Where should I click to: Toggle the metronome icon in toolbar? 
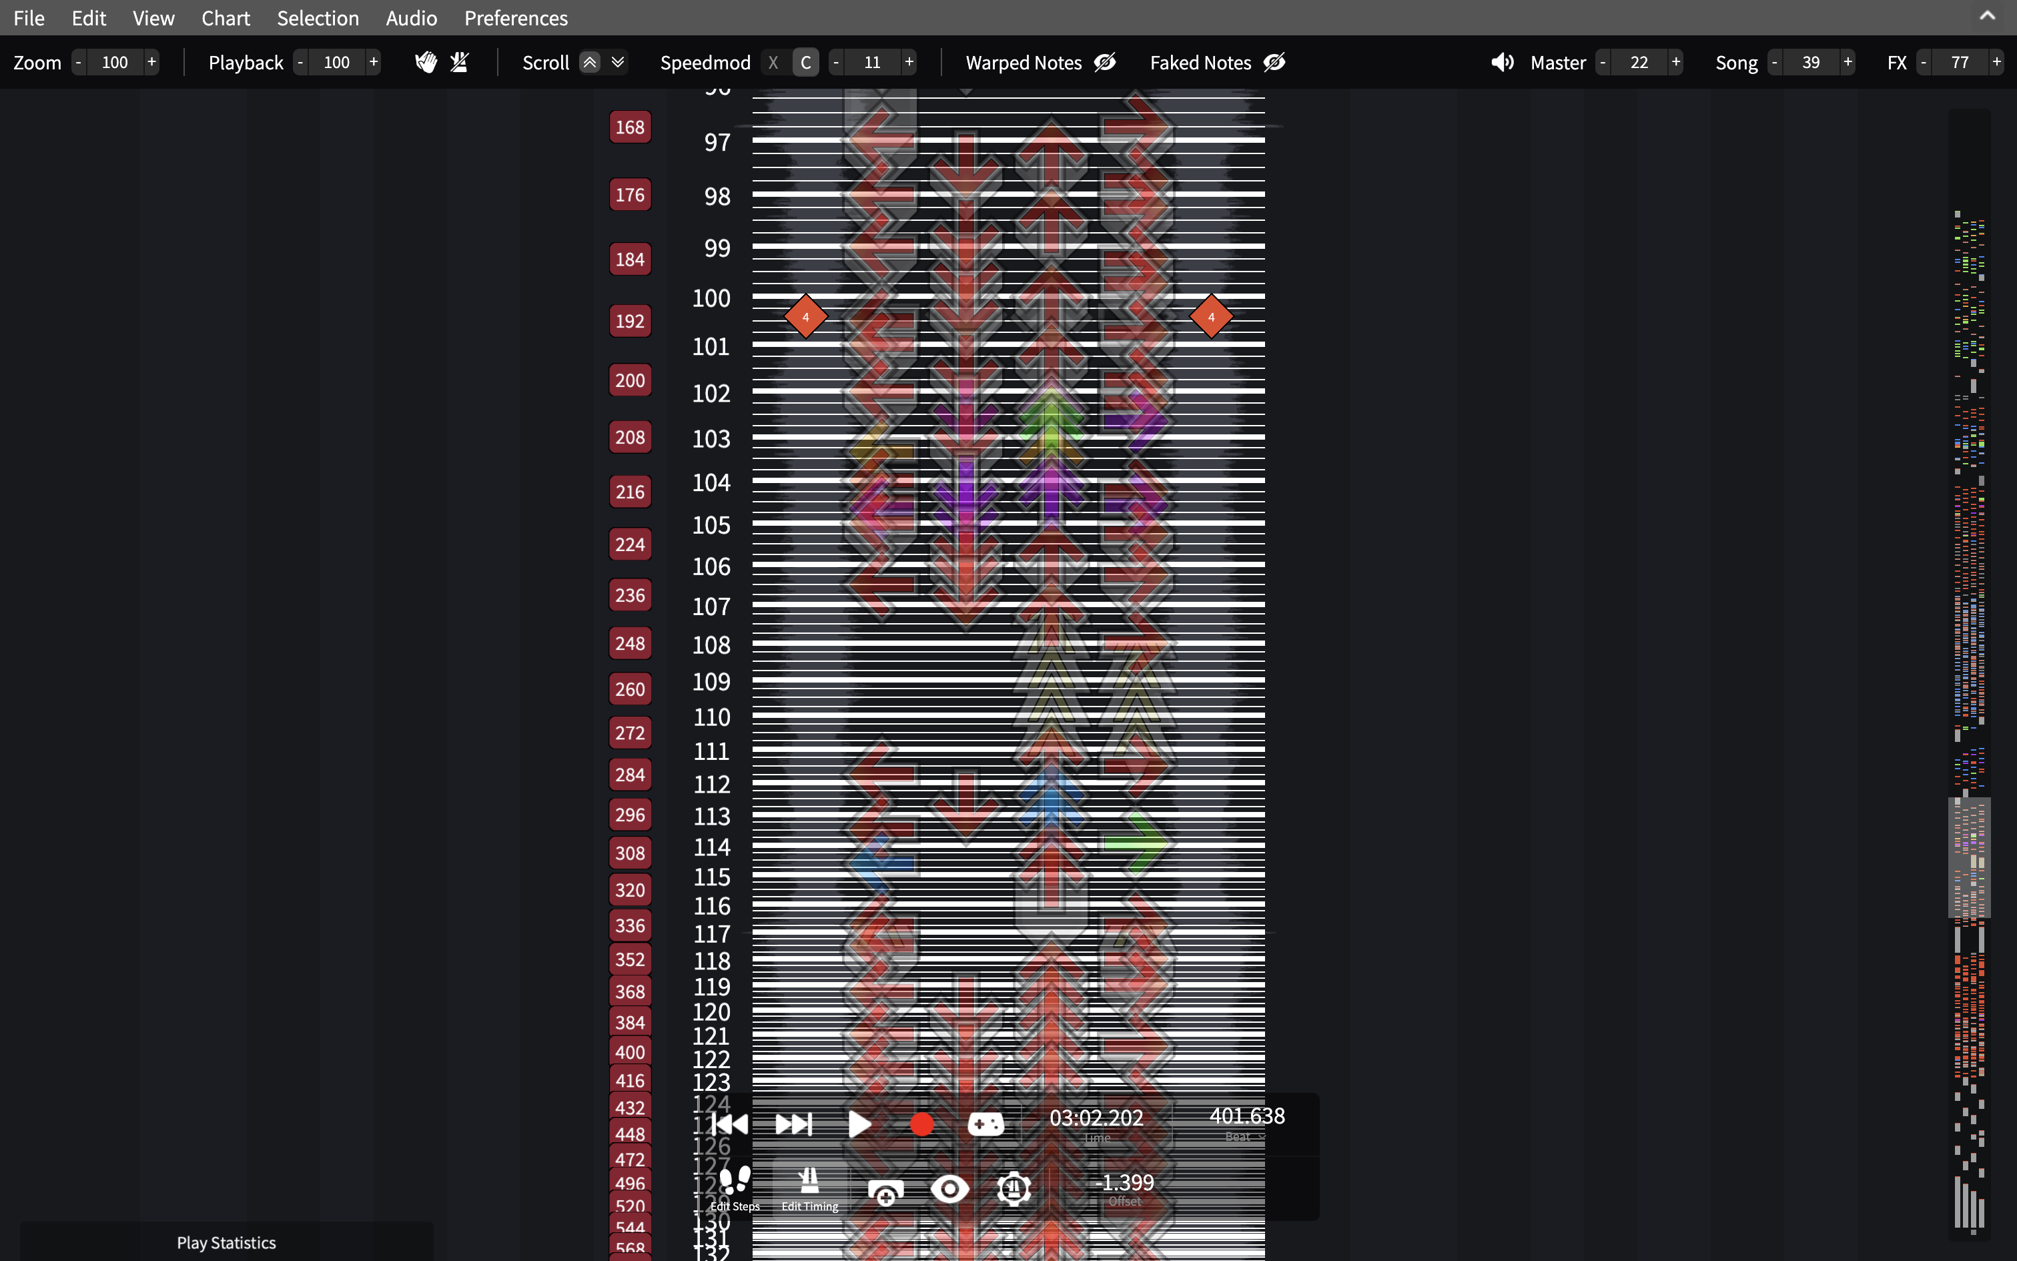[460, 63]
